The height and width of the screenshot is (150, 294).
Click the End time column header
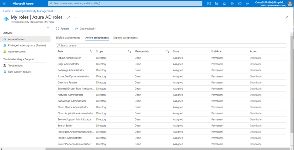tap(216, 52)
